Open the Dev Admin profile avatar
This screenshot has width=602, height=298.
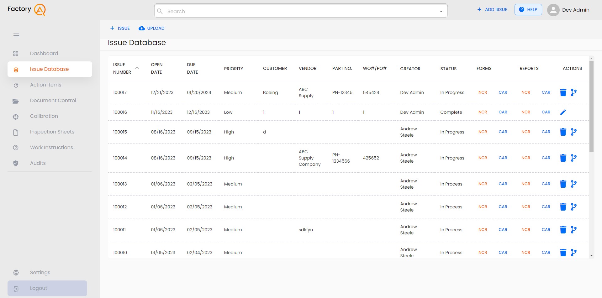point(553,10)
